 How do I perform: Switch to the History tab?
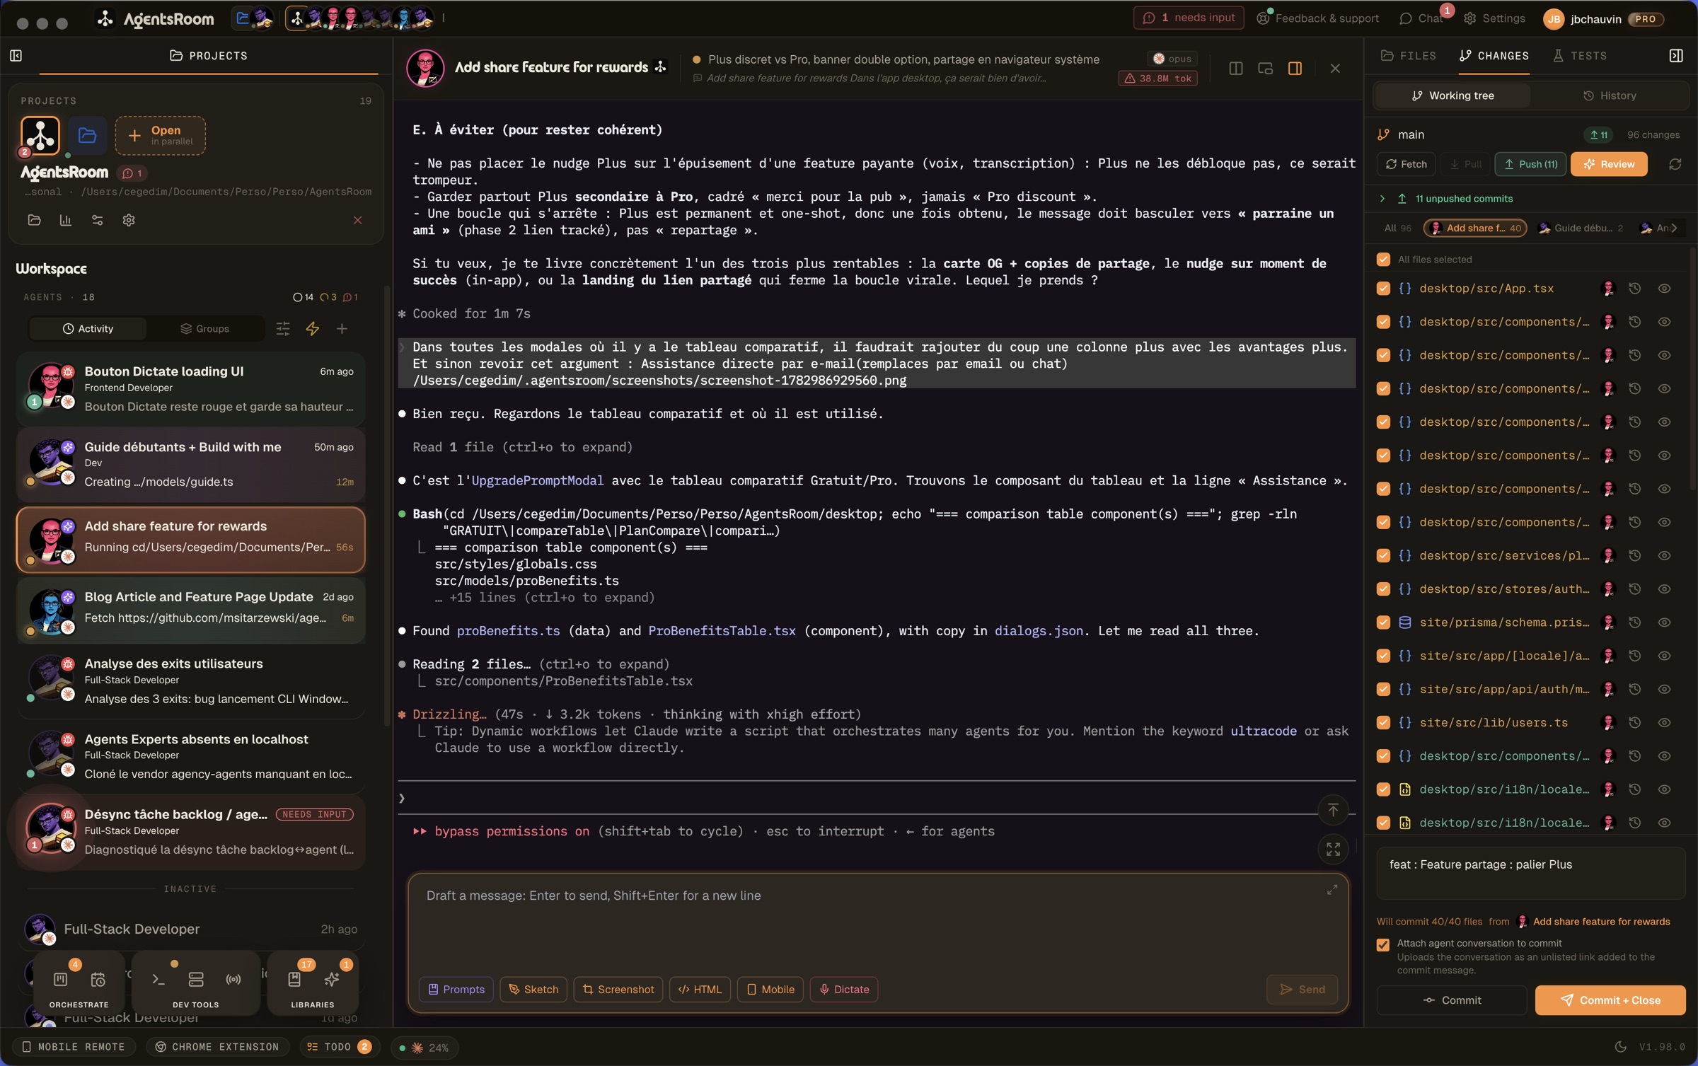[x=1610, y=95]
